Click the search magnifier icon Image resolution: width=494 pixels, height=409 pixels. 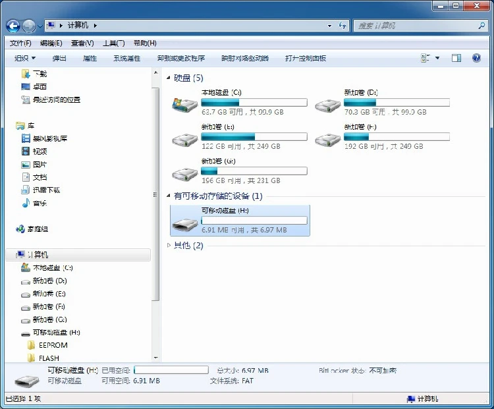(481, 26)
